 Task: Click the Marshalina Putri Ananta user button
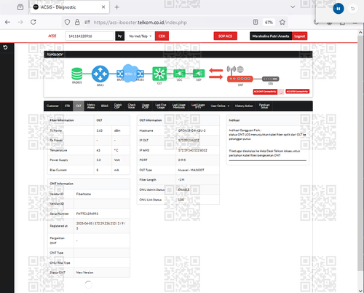click(x=271, y=36)
